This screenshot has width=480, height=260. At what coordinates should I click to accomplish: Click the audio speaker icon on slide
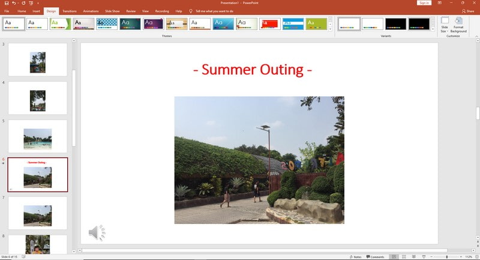pos(97,232)
